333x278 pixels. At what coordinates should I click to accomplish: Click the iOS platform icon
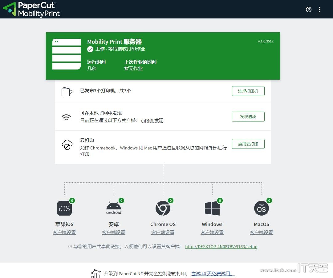point(64,208)
